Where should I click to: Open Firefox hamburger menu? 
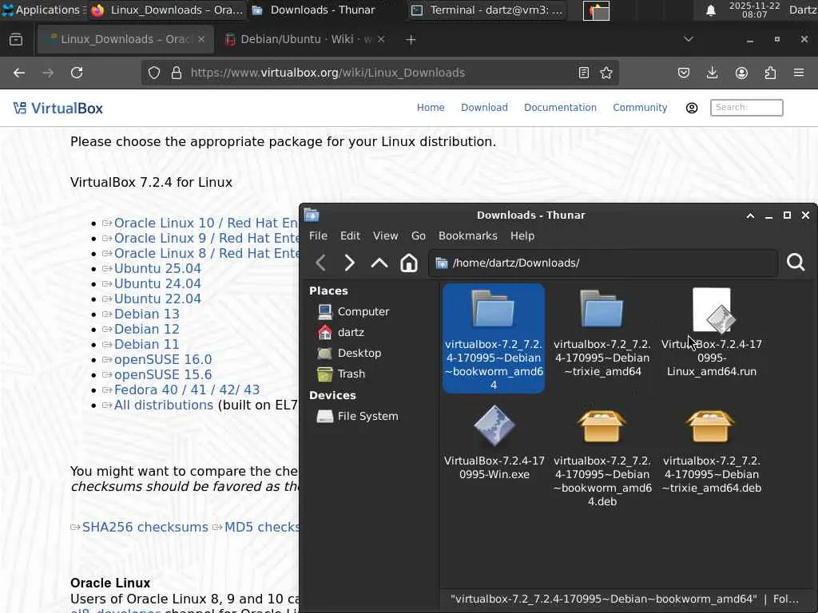[799, 73]
